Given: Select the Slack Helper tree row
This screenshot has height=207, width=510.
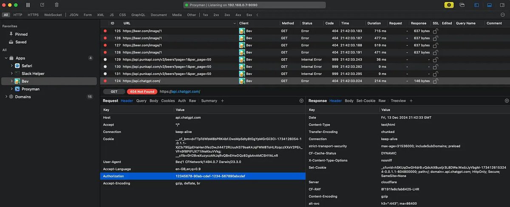Looking at the screenshot, I should click(49, 73).
